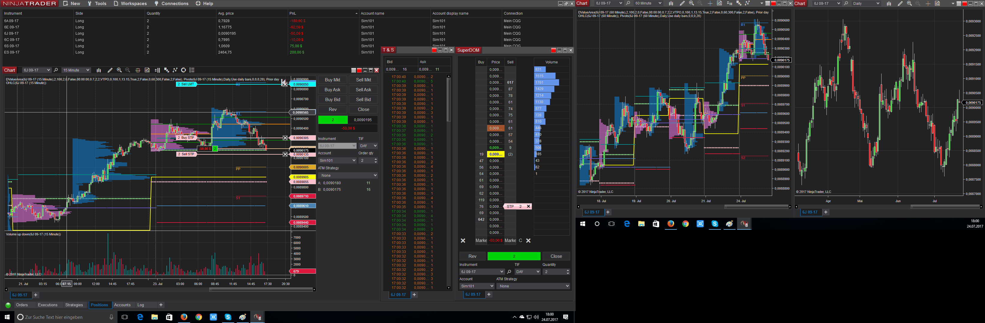
Task: Open the Tools menu
Action: pyautogui.click(x=97, y=3)
